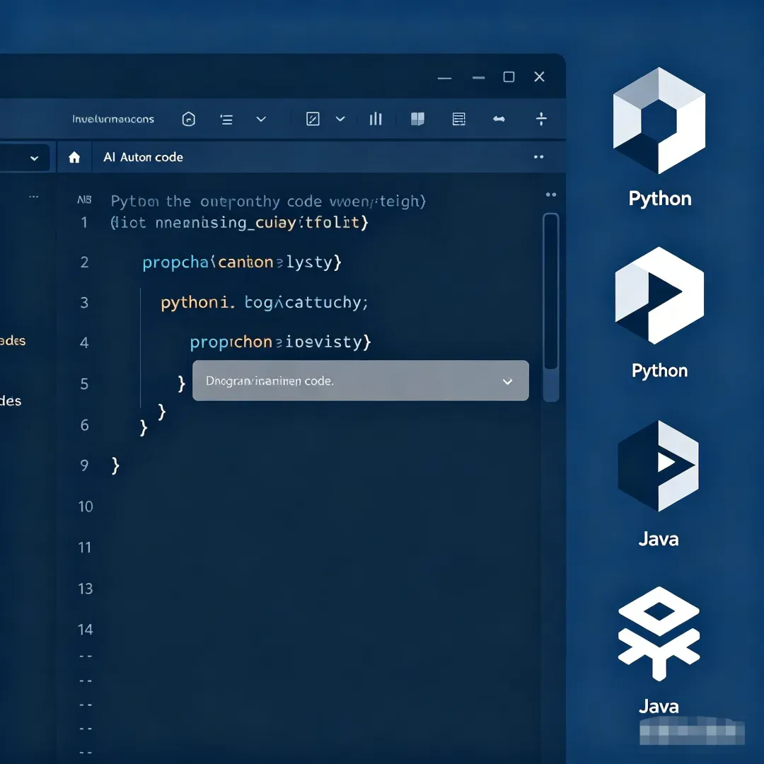Click the white 'des' item in left sidebar
The width and height of the screenshot is (764, 764).
(11, 401)
